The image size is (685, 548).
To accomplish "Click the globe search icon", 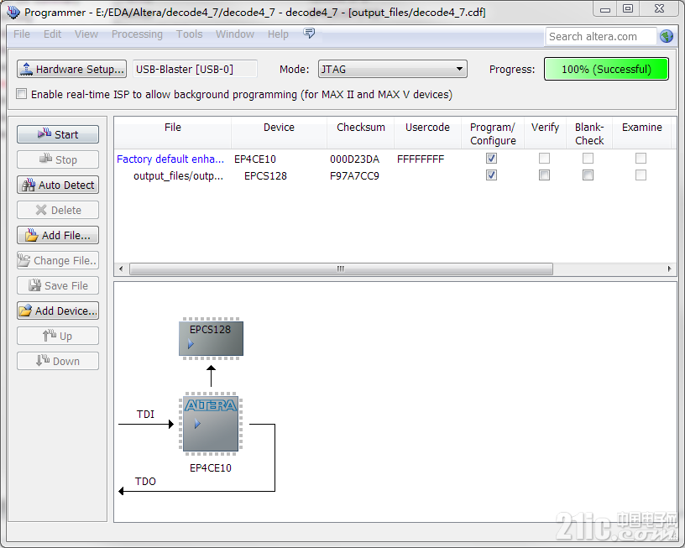I will (x=667, y=36).
